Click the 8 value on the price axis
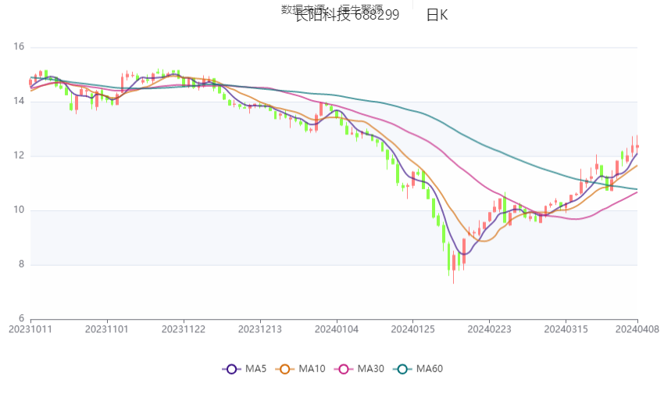Screen dimensions: 664x405 21,265
